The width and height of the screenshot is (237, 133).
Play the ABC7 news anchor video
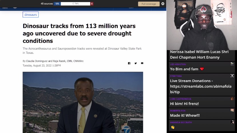click(x=83, y=102)
